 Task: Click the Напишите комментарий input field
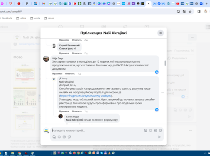tap(97, 130)
